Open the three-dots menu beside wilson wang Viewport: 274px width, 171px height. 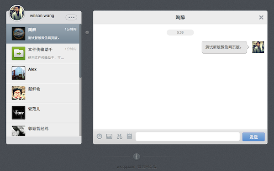[x=71, y=17]
